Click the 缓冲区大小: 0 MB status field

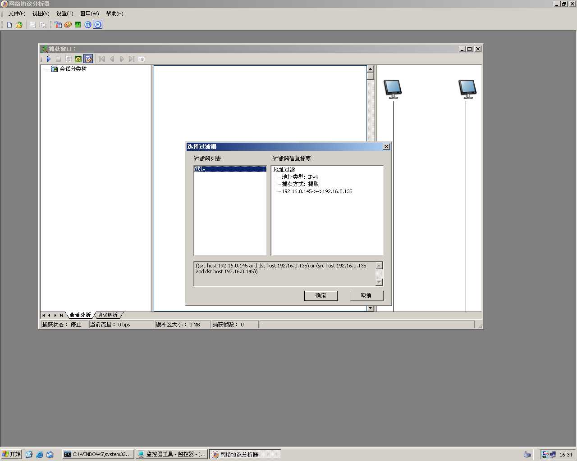click(183, 325)
